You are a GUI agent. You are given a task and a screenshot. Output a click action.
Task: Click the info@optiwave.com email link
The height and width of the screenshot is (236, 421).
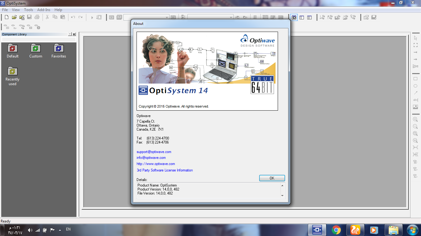pyautogui.click(x=151, y=158)
